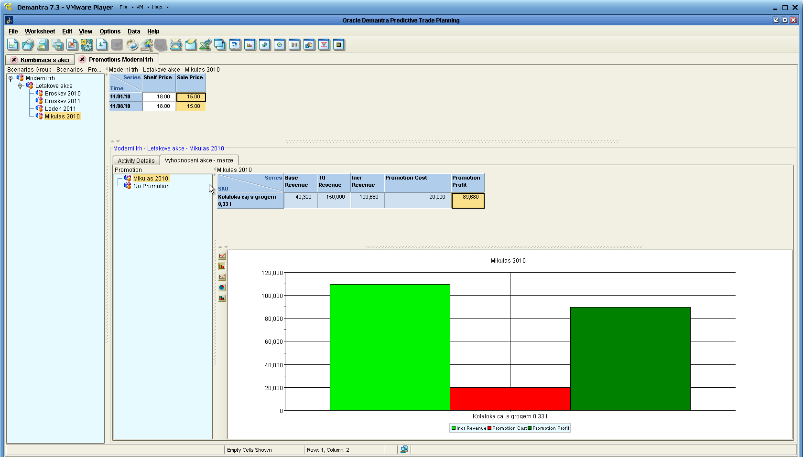Click the Demantra app icon in title bar
This screenshot has height=457, width=803.
[x=9, y=20]
